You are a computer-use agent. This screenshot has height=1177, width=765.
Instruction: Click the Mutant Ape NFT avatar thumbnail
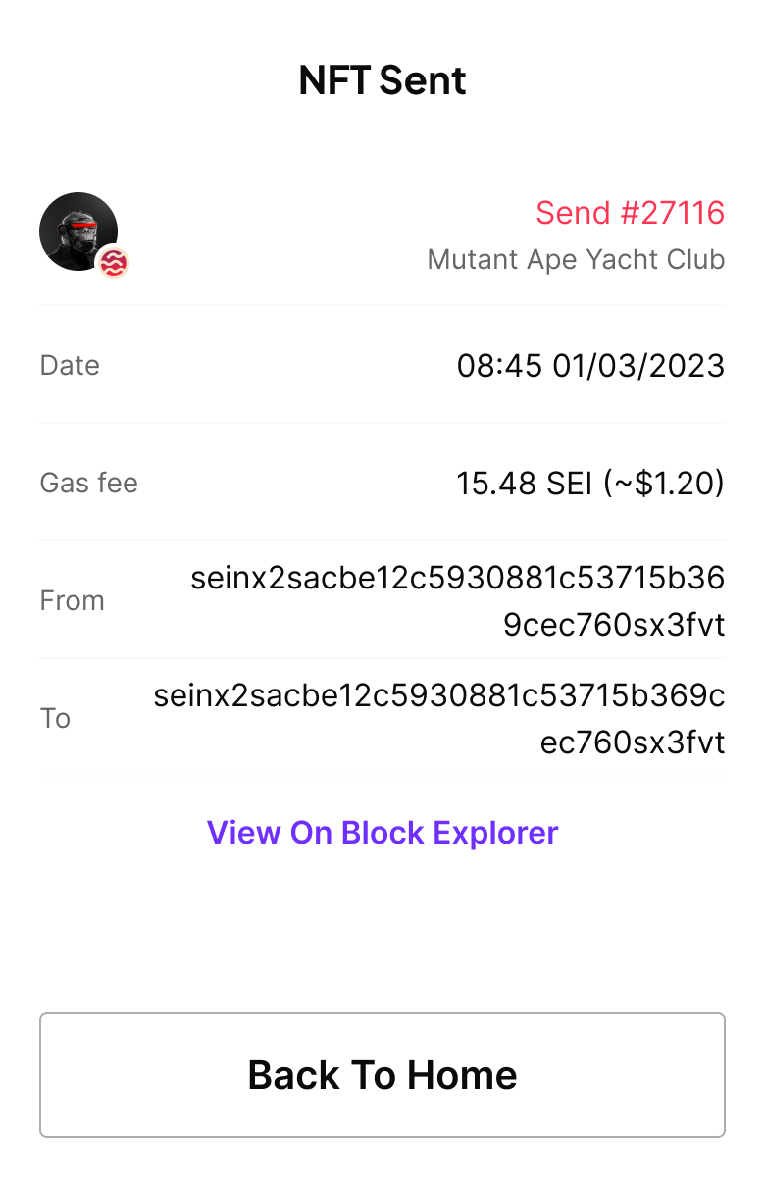pyautogui.click(x=78, y=231)
